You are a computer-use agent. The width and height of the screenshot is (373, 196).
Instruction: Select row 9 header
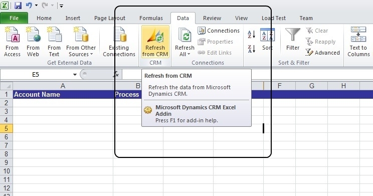pyautogui.click(x=7, y=163)
